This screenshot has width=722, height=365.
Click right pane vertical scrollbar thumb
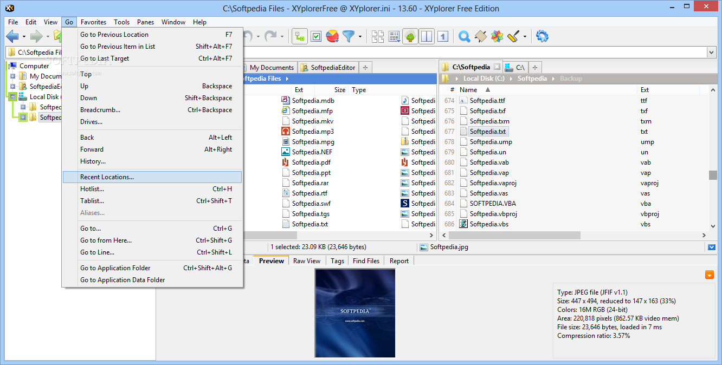(713, 175)
